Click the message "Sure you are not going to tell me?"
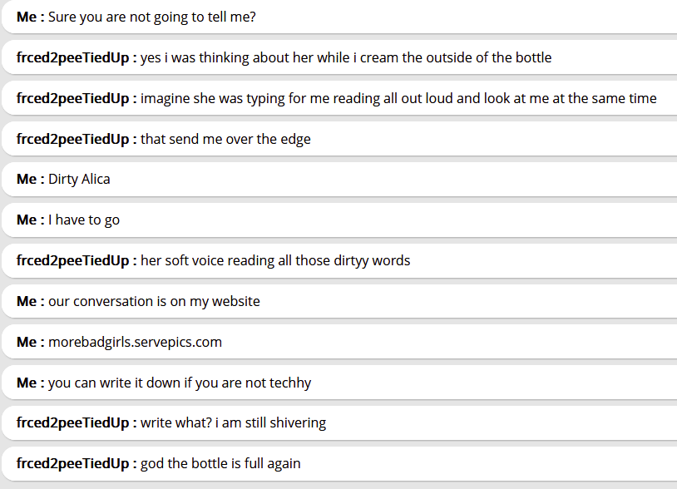The height and width of the screenshot is (489, 677). pos(152,17)
